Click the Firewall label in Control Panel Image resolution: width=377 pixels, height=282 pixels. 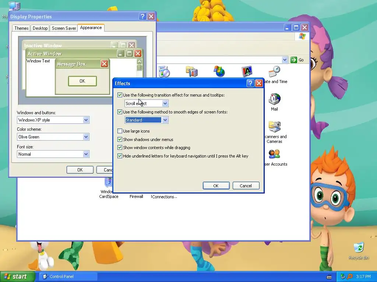(x=136, y=197)
